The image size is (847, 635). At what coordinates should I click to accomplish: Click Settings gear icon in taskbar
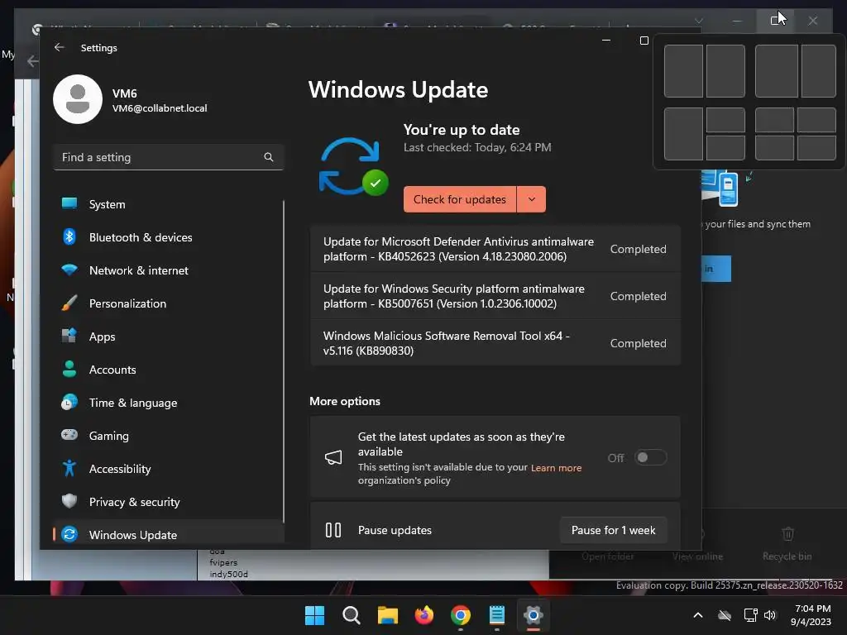coord(534,615)
